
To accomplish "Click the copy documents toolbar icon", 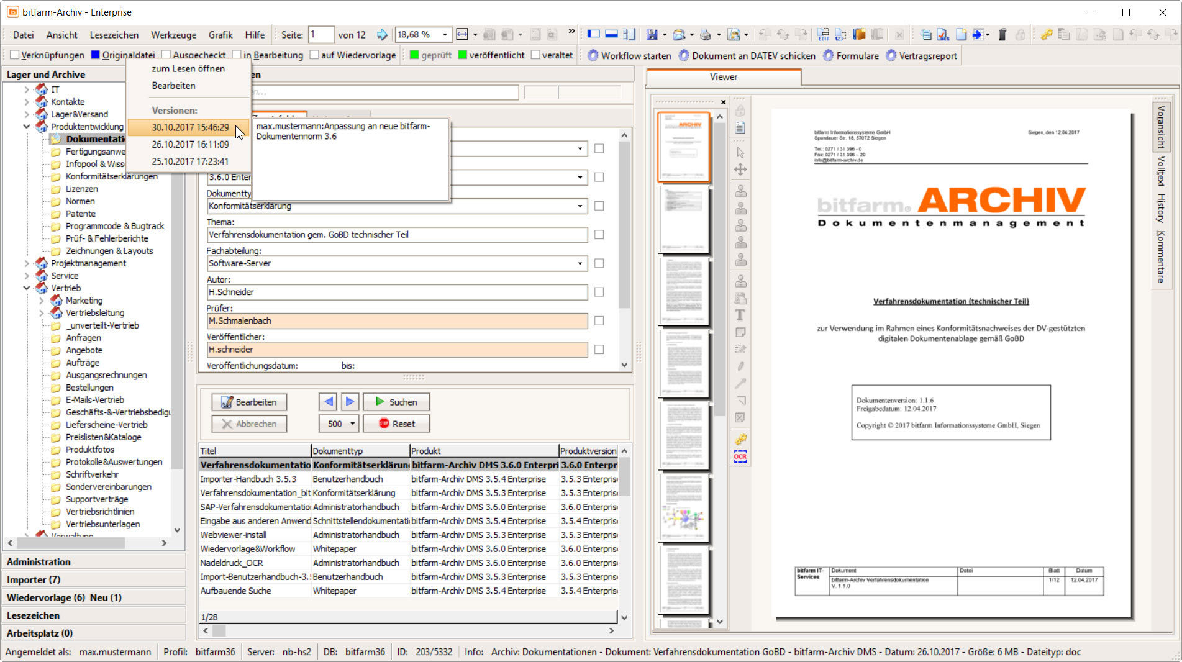I will pos(925,35).
